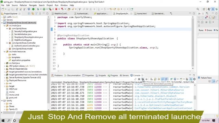Toggle Show Console When Standard Error Changes
Viewport: 219px width, 123px height.
tap(166, 79)
